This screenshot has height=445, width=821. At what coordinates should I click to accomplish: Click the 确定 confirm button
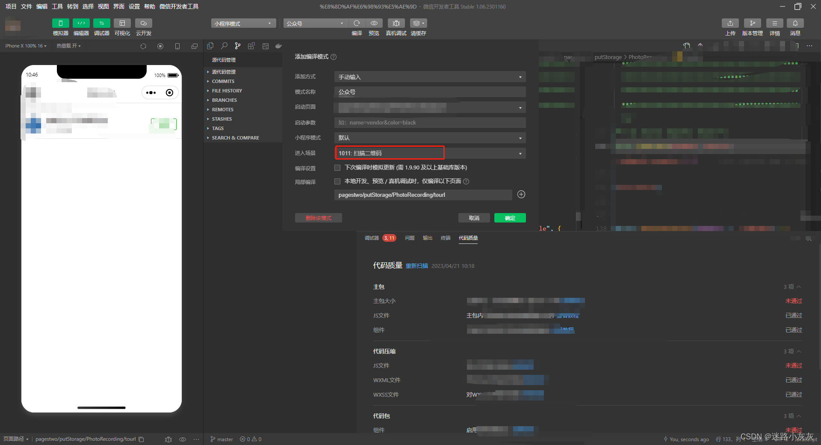[x=510, y=218]
